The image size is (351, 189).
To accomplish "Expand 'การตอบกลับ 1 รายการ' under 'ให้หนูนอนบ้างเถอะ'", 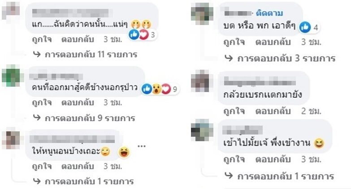I will (x=83, y=181).
